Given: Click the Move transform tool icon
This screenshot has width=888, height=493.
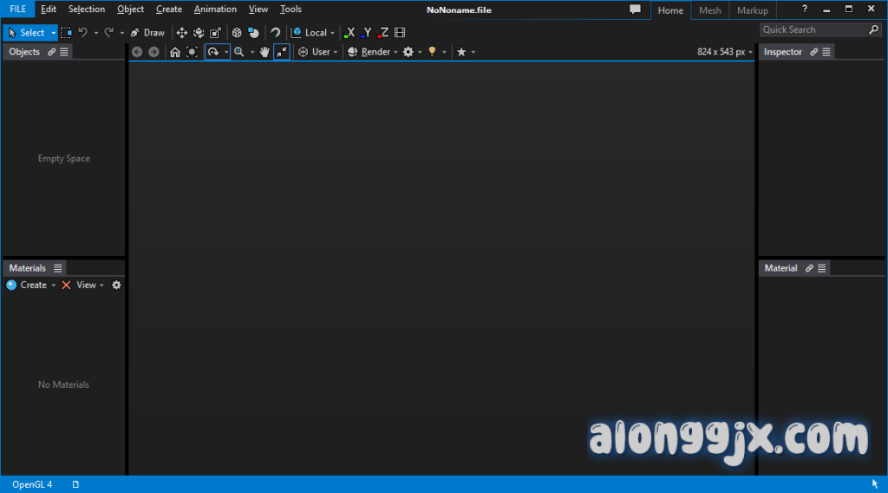Looking at the screenshot, I should [182, 33].
